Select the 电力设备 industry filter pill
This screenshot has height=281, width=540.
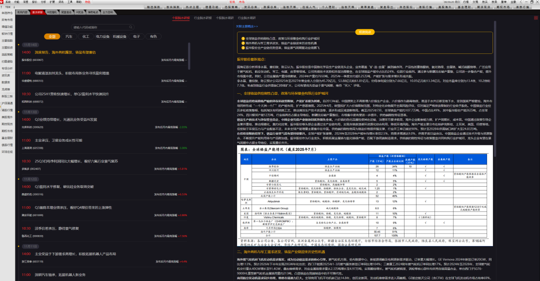click(x=102, y=36)
